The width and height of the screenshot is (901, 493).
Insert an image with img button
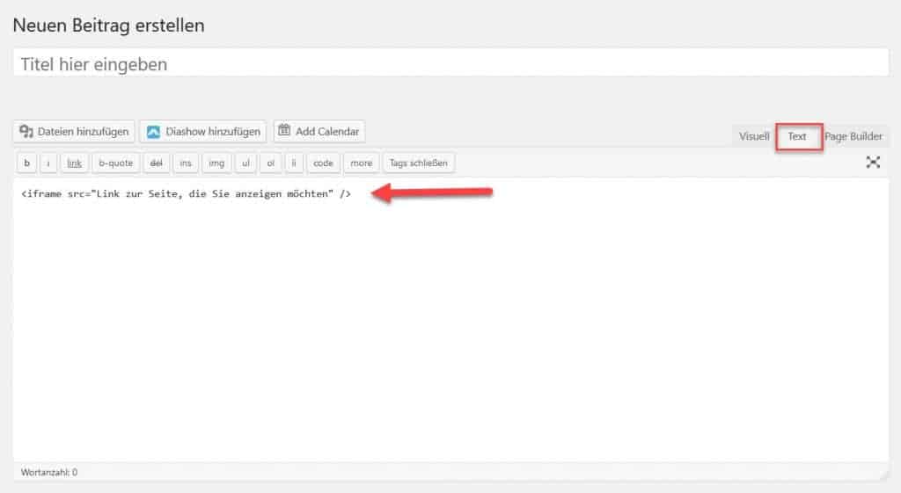216,163
